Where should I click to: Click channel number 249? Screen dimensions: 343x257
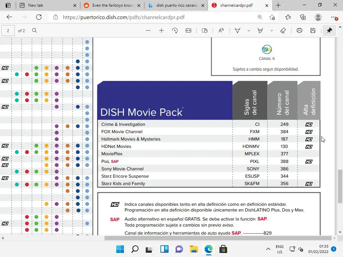284,124
